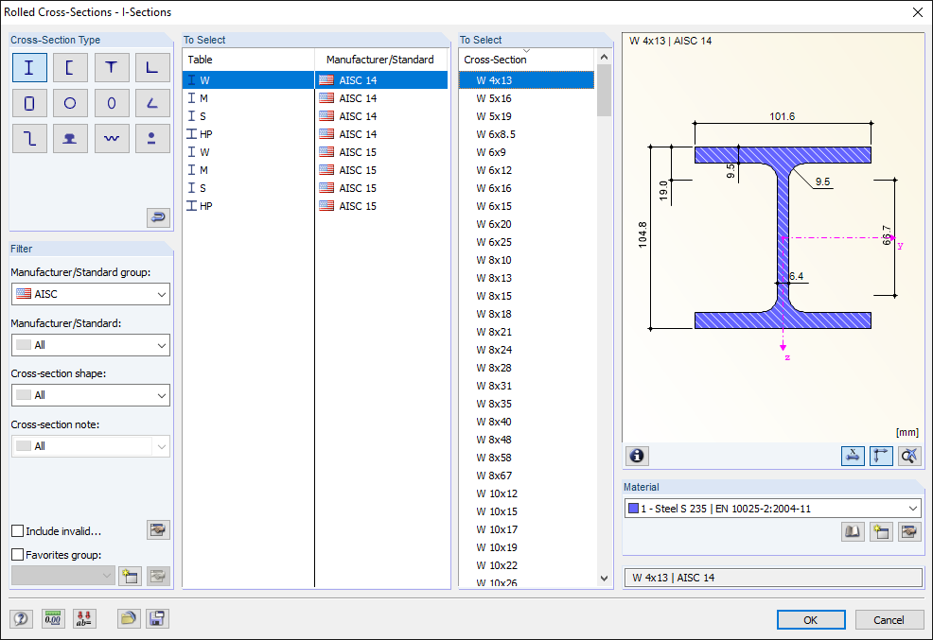933x640 pixels.
Task: Confirm selection with OK button
Action: tap(811, 620)
